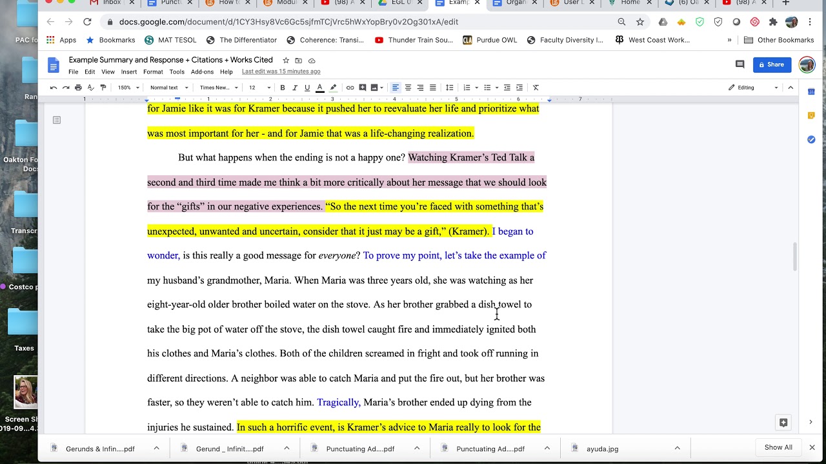Image resolution: width=826 pixels, height=464 pixels.
Task: Open Google Keep in the side panel
Action: point(811,115)
